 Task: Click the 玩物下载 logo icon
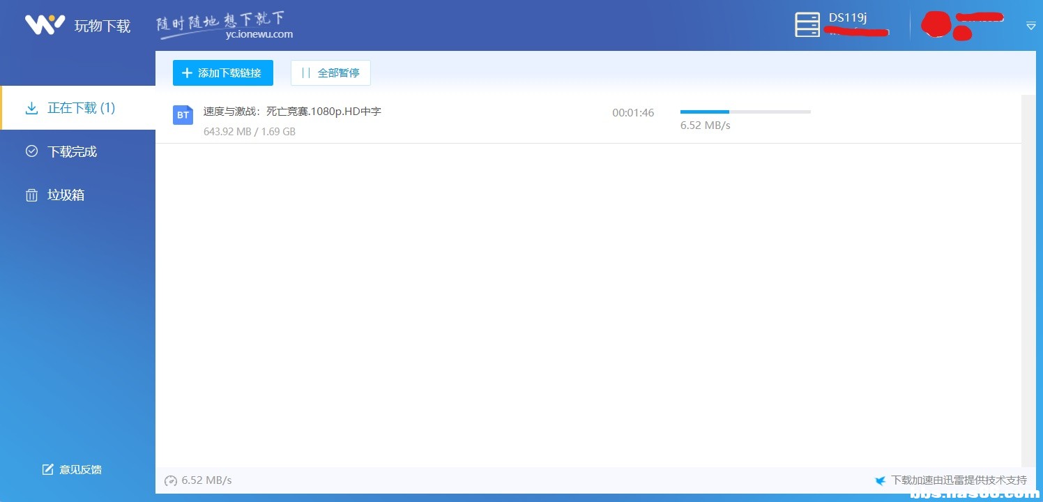(x=45, y=24)
